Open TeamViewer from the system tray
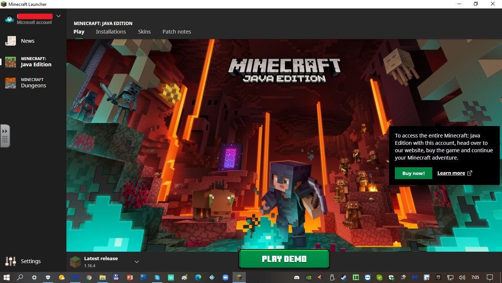The image size is (502, 283). (368, 277)
